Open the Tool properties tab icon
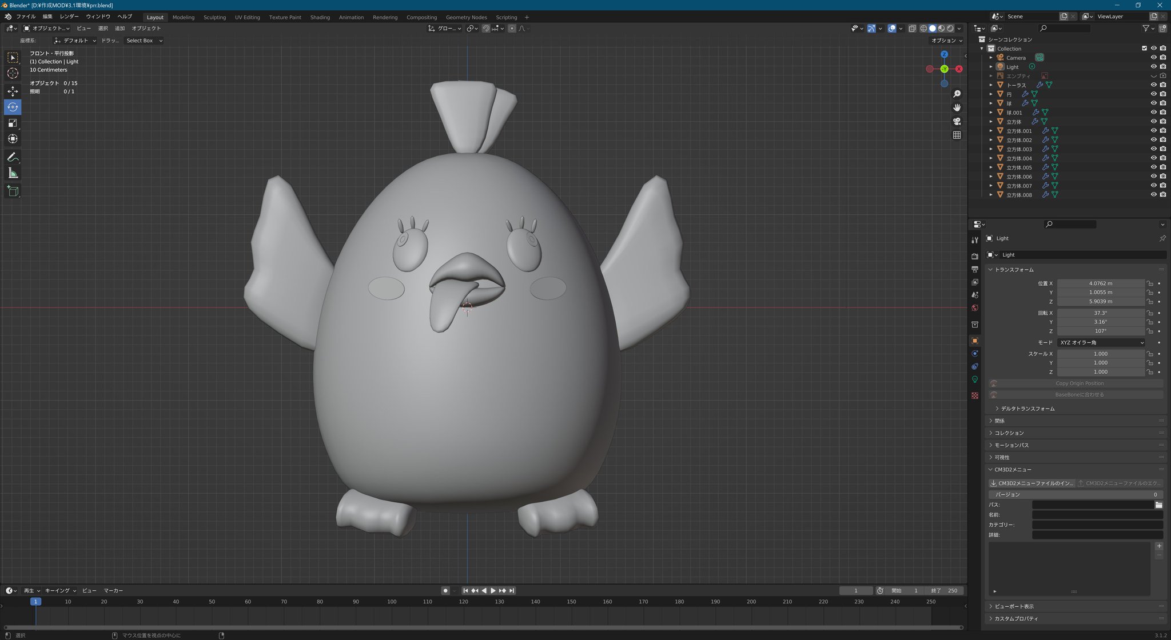 [x=975, y=240]
